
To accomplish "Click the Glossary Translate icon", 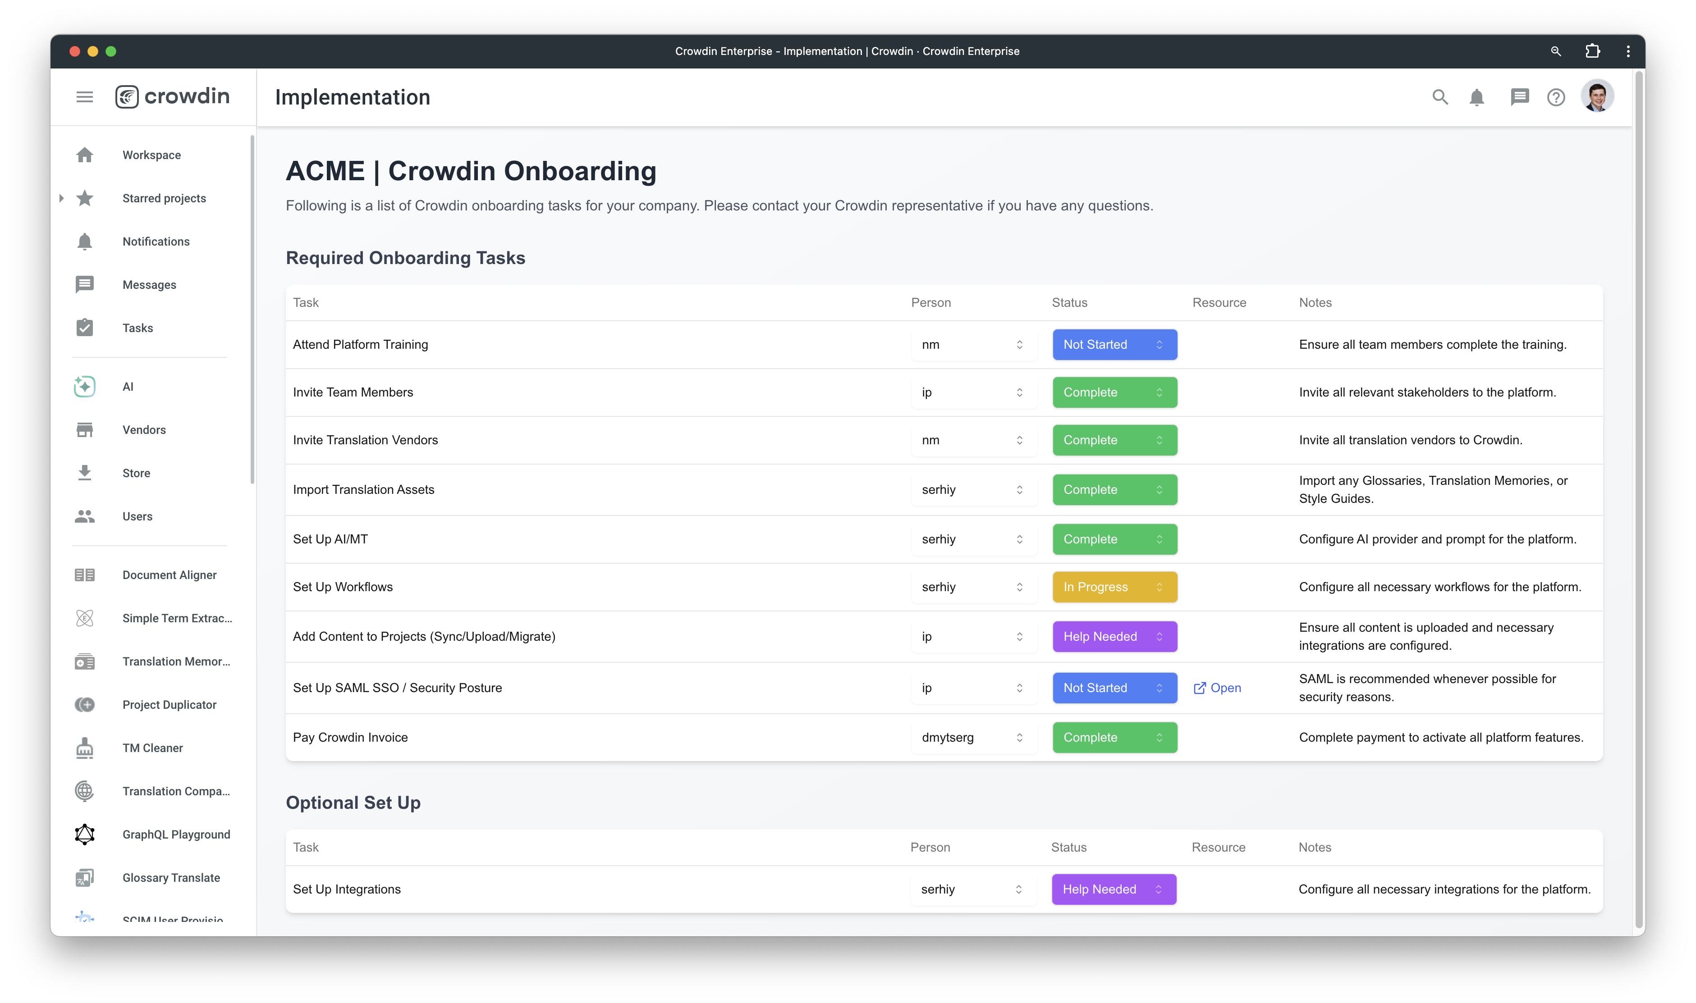I will (85, 878).
